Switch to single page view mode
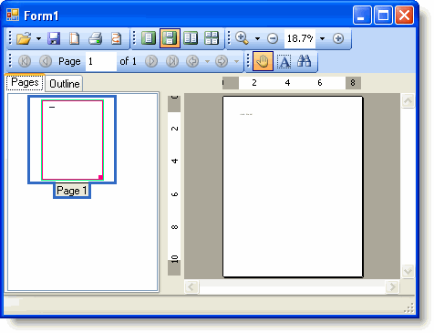Image resolution: width=434 pixels, height=333 pixels. pos(149,38)
